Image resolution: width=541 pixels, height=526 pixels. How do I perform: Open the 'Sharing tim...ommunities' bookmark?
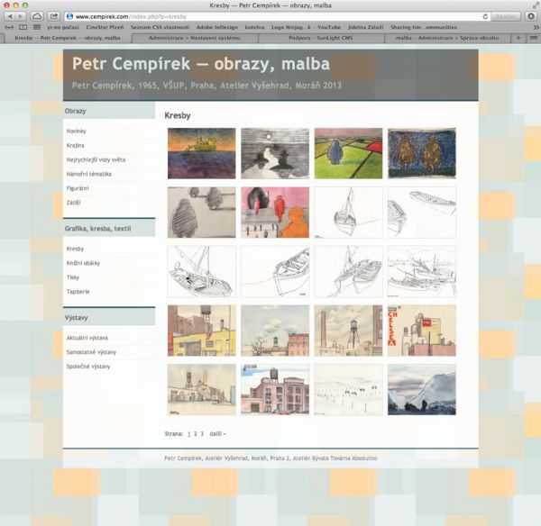pyautogui.click(x=424, y=27)
